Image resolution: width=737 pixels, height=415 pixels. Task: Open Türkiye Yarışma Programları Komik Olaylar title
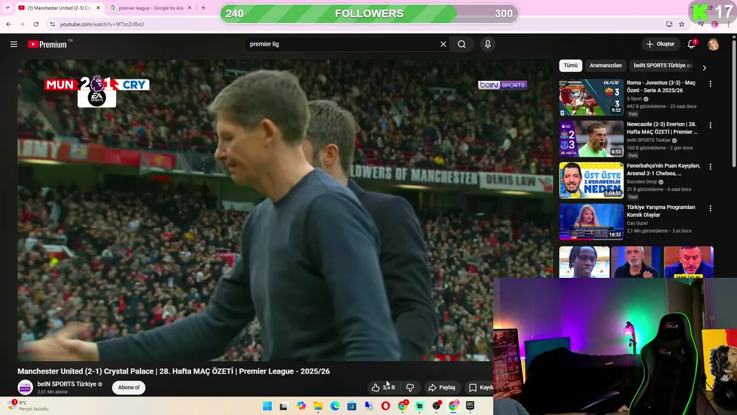pos(661,211)
